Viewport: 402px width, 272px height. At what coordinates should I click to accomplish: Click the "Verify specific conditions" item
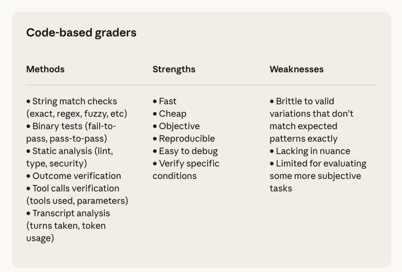coord(189,164)
